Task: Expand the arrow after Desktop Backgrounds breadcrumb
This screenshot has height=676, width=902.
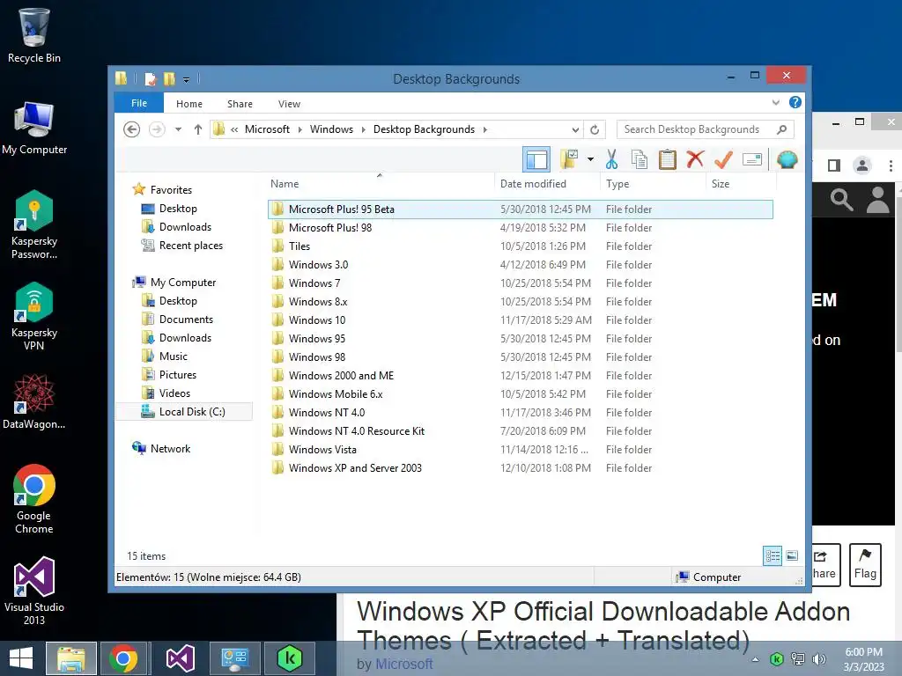Action: 485,129
